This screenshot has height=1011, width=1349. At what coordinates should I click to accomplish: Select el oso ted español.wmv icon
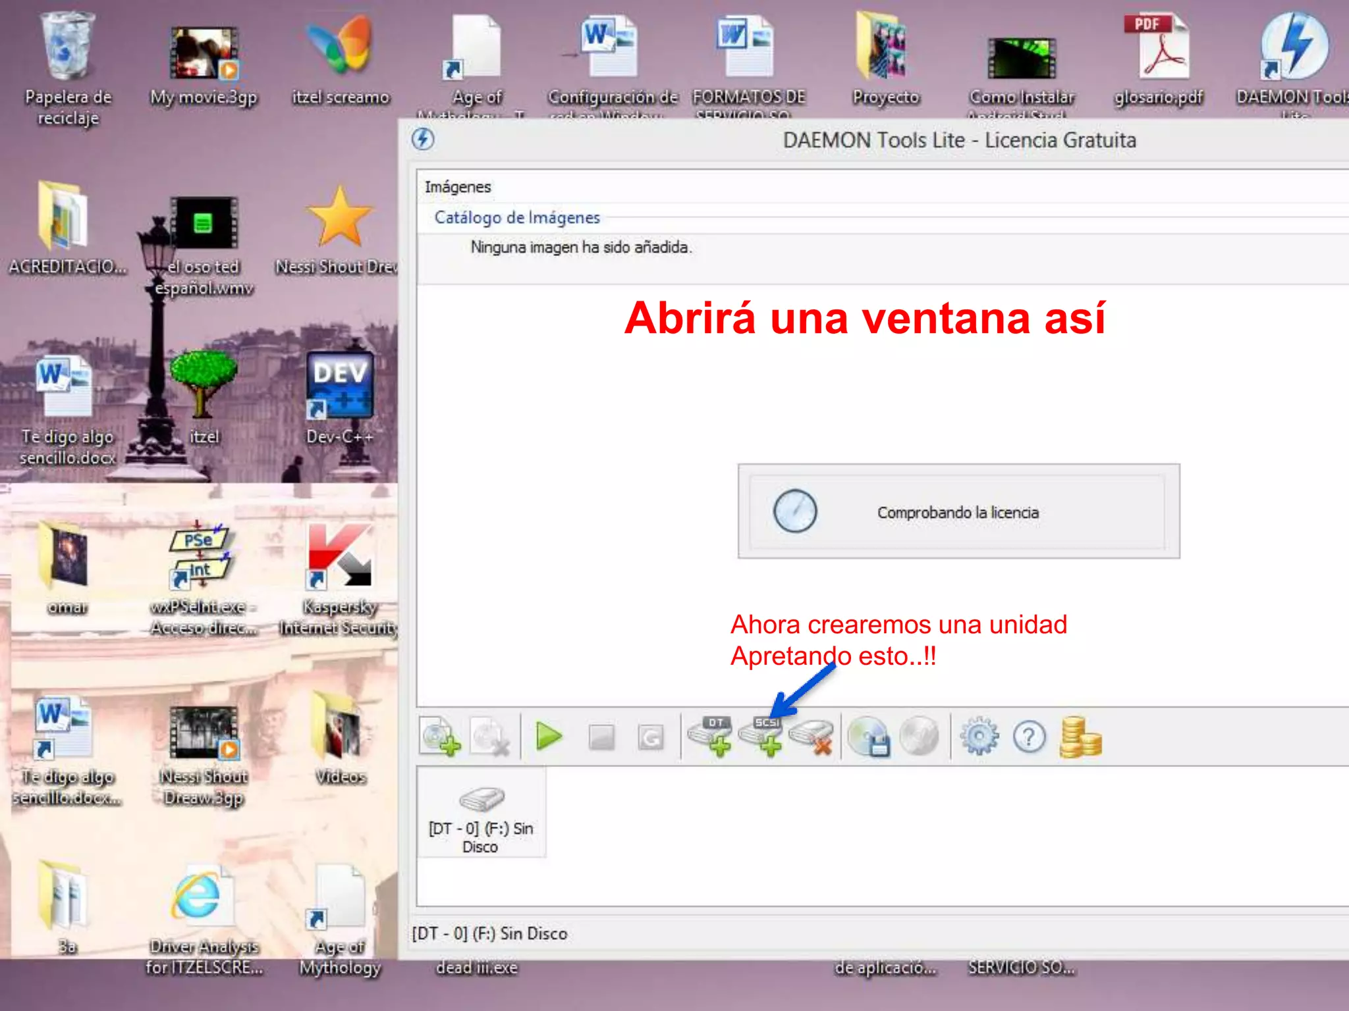(x=204, y=246)
